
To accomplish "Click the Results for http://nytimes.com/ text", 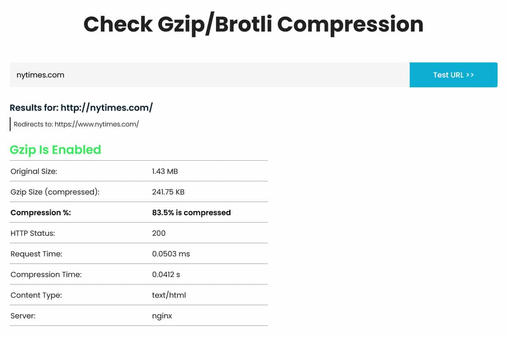I will (81, 108).
